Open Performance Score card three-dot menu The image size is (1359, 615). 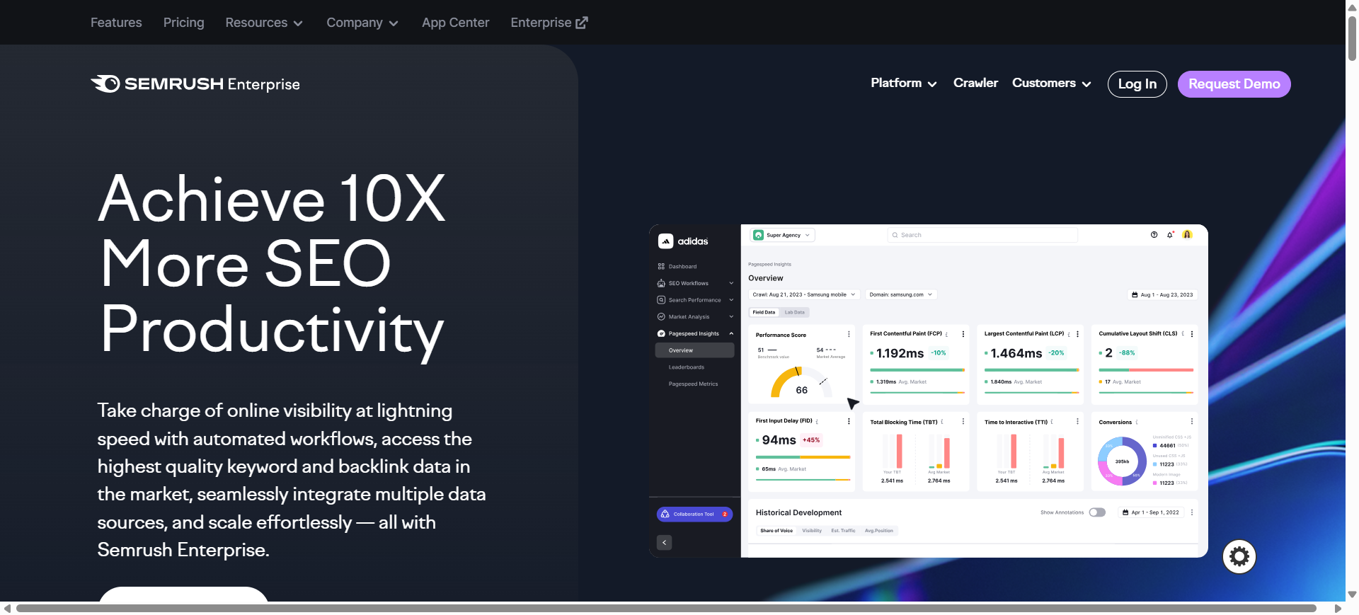point(849,334)
